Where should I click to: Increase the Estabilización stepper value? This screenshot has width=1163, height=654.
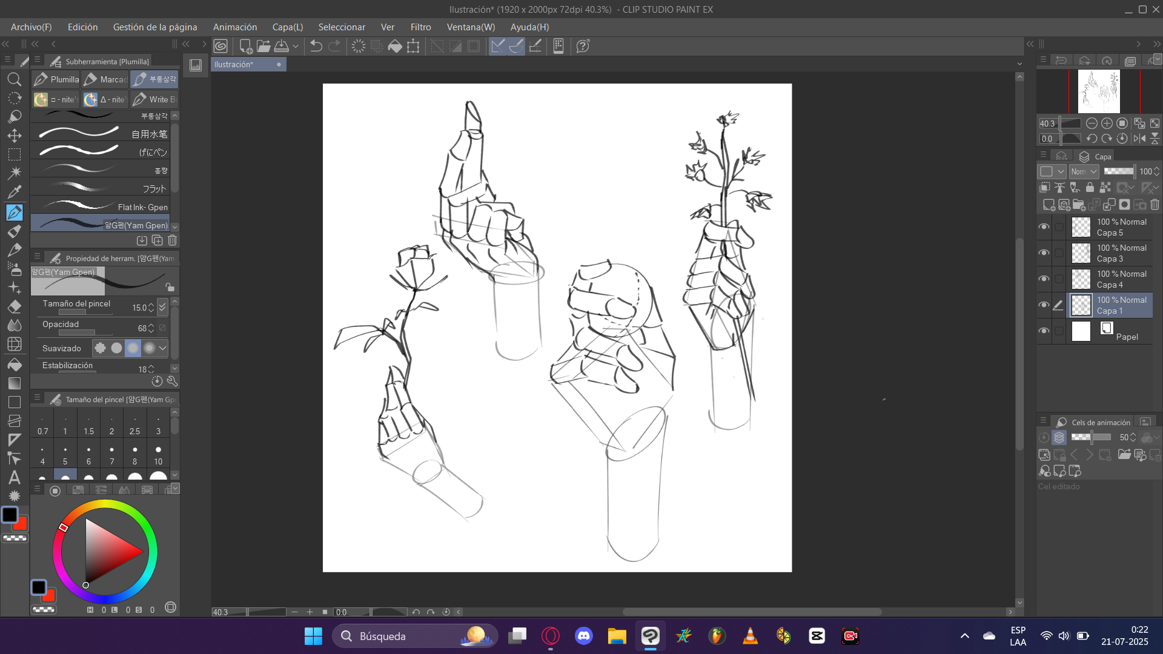pos(151,366)
